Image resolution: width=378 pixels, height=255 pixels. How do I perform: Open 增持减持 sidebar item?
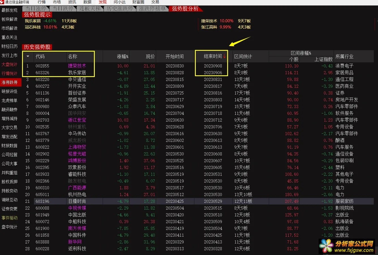tap(9, 118)
